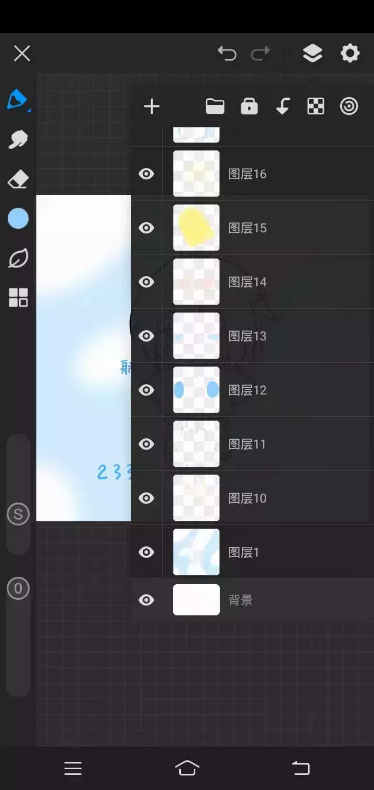Hide the 背景 background layer
374x790 pixels.
click(146, 600)
